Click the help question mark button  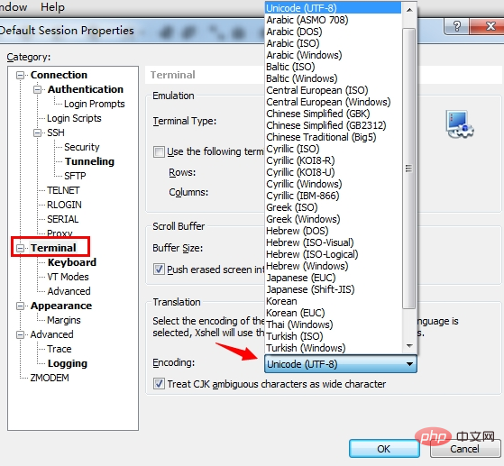click(x=457, y=26)
